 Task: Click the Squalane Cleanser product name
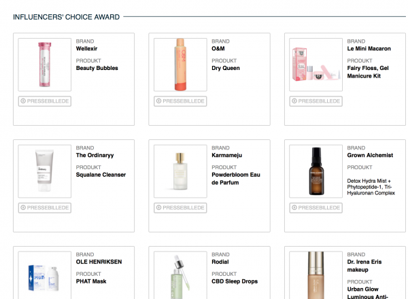(101, 175)
